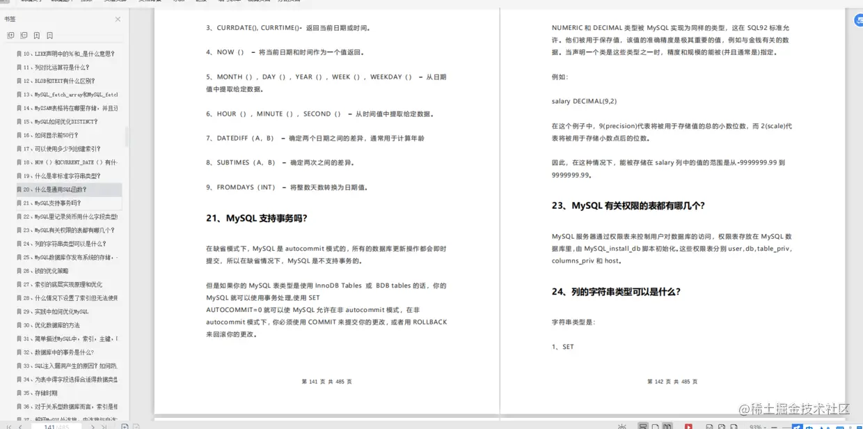This screenshot has width=863, height=429.
Task: Add a new bookmark icon
Action: click(37, 35)
